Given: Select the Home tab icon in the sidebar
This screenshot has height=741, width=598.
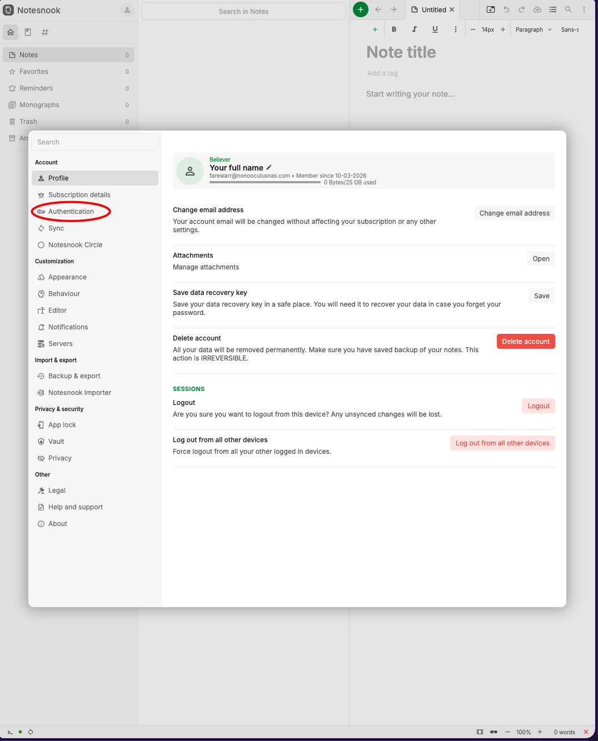Looking at the screenshot, I should point(11,32).
